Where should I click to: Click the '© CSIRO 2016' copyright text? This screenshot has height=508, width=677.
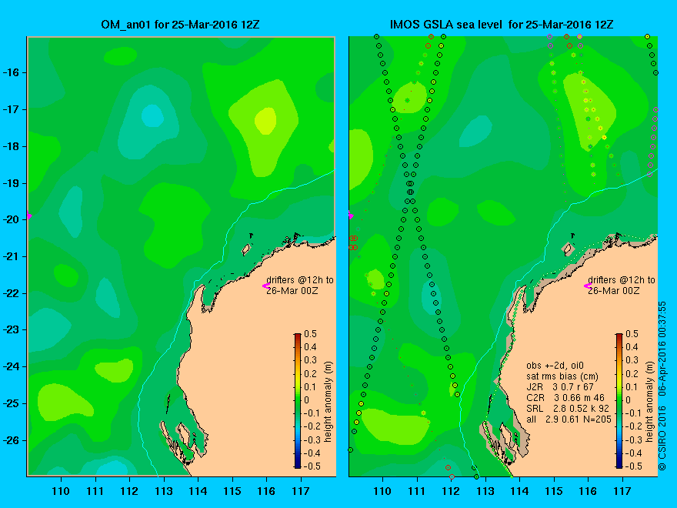coord(662,438)
